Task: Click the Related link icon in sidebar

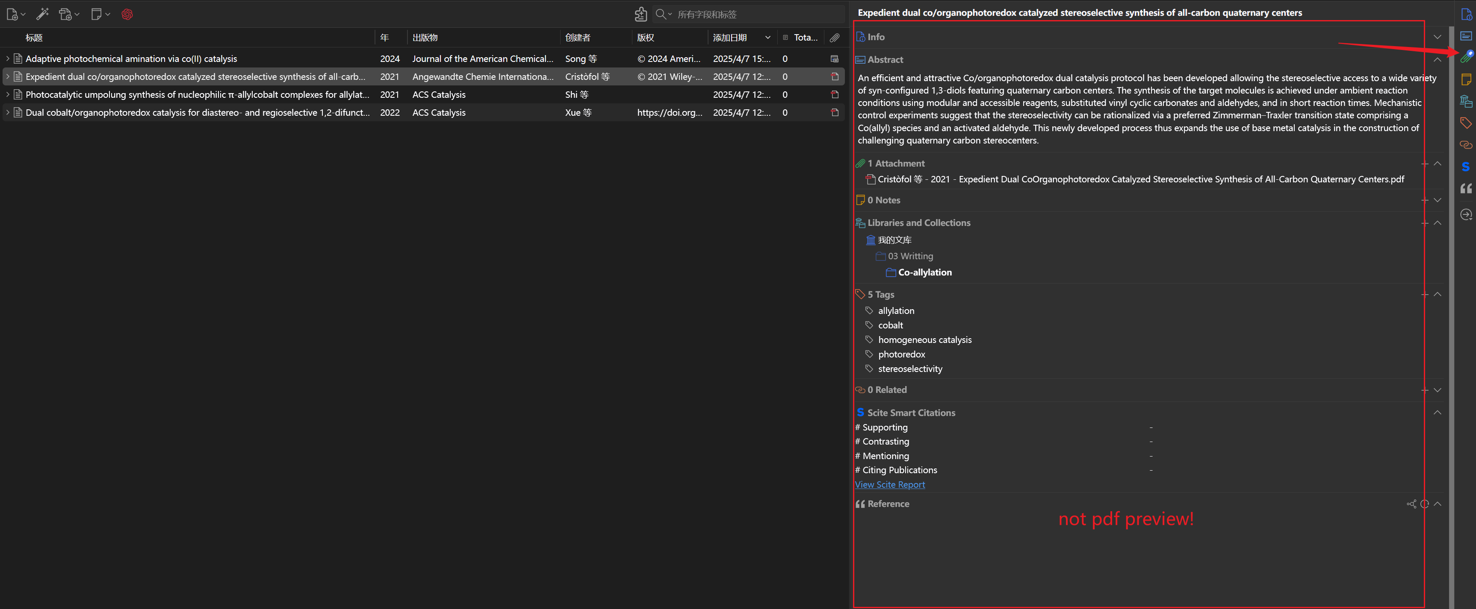Action: 1466,145
